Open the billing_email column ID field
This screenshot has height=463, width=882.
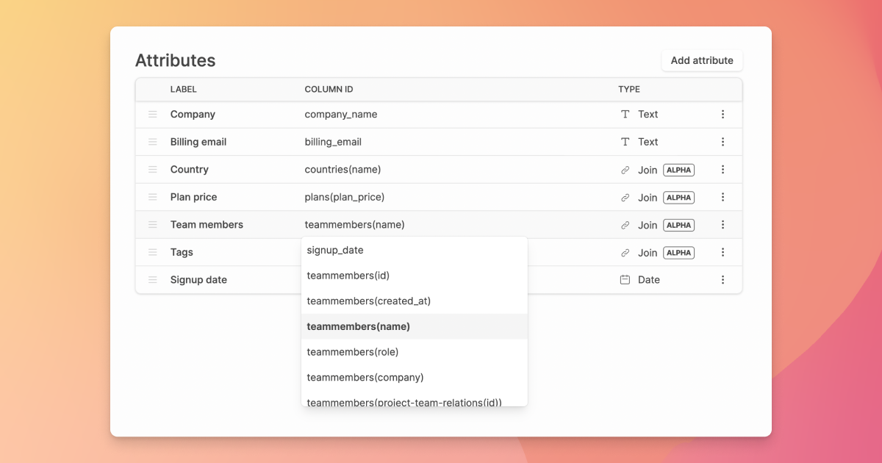tap(333, 142)
